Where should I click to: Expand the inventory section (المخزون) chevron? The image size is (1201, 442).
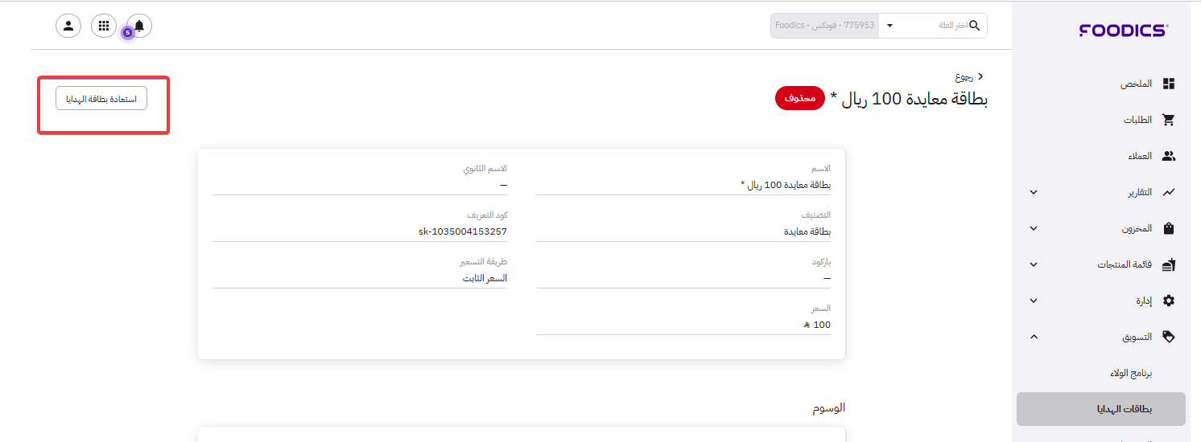1034,228
